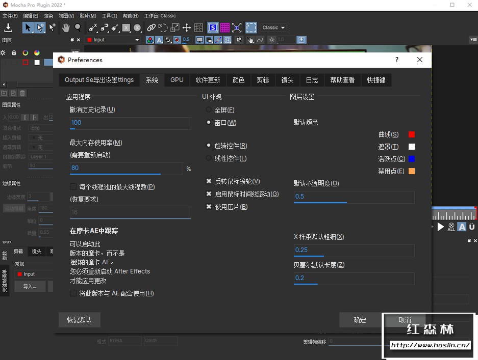Click the undo history input showing 100

(x=130, y=123)
